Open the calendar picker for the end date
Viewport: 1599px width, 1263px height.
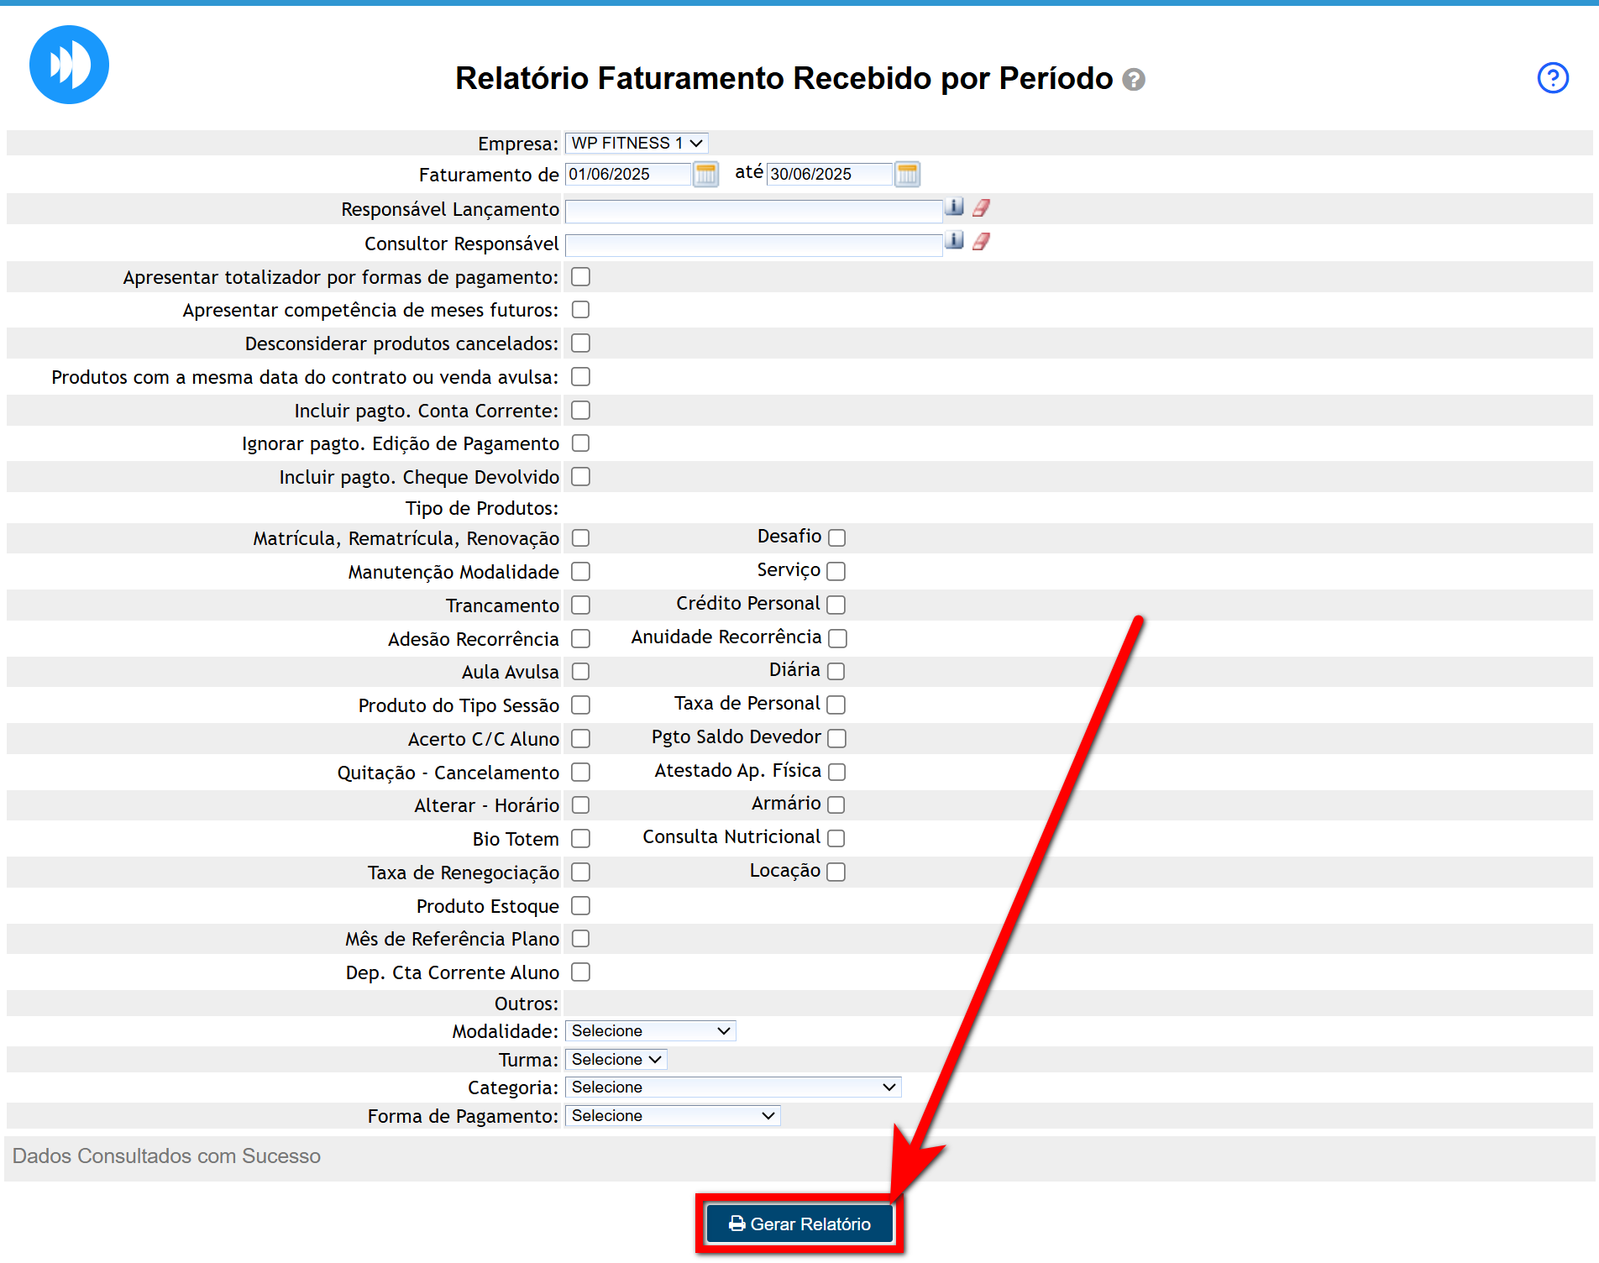click(x=907, y=174)
